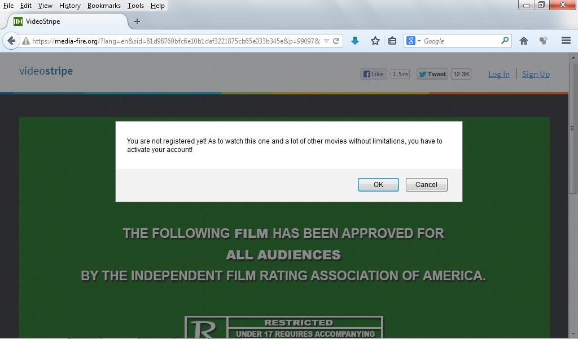Select the VideoStripe tab
This screenshot has width=578, height=339.
(x=67, y=21)
